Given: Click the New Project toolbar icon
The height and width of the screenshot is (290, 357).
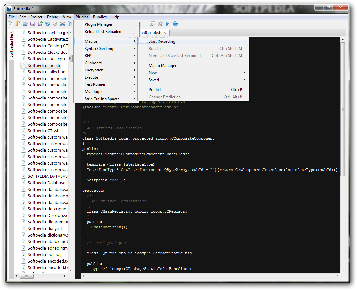Looking at the screenshot, I should [x=18, y=24].
